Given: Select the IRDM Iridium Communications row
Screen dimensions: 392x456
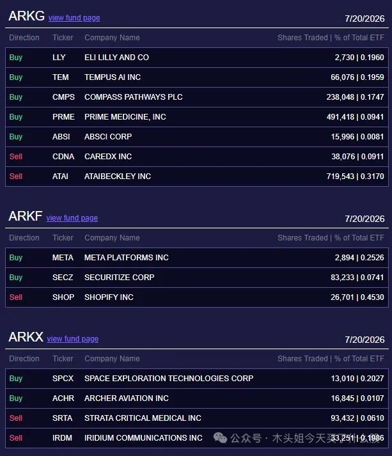Looking at the screenshot, I should (x=197, y=438).
